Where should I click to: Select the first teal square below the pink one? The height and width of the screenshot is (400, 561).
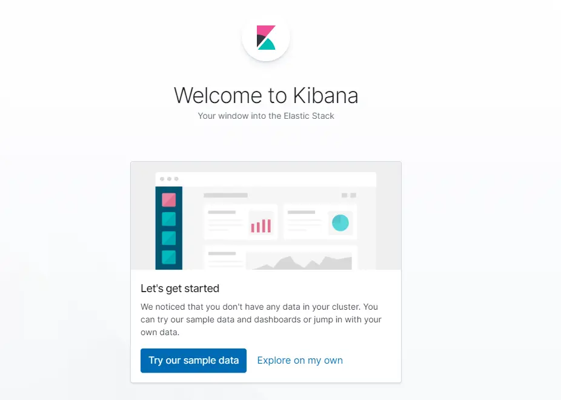click(168, 219)
